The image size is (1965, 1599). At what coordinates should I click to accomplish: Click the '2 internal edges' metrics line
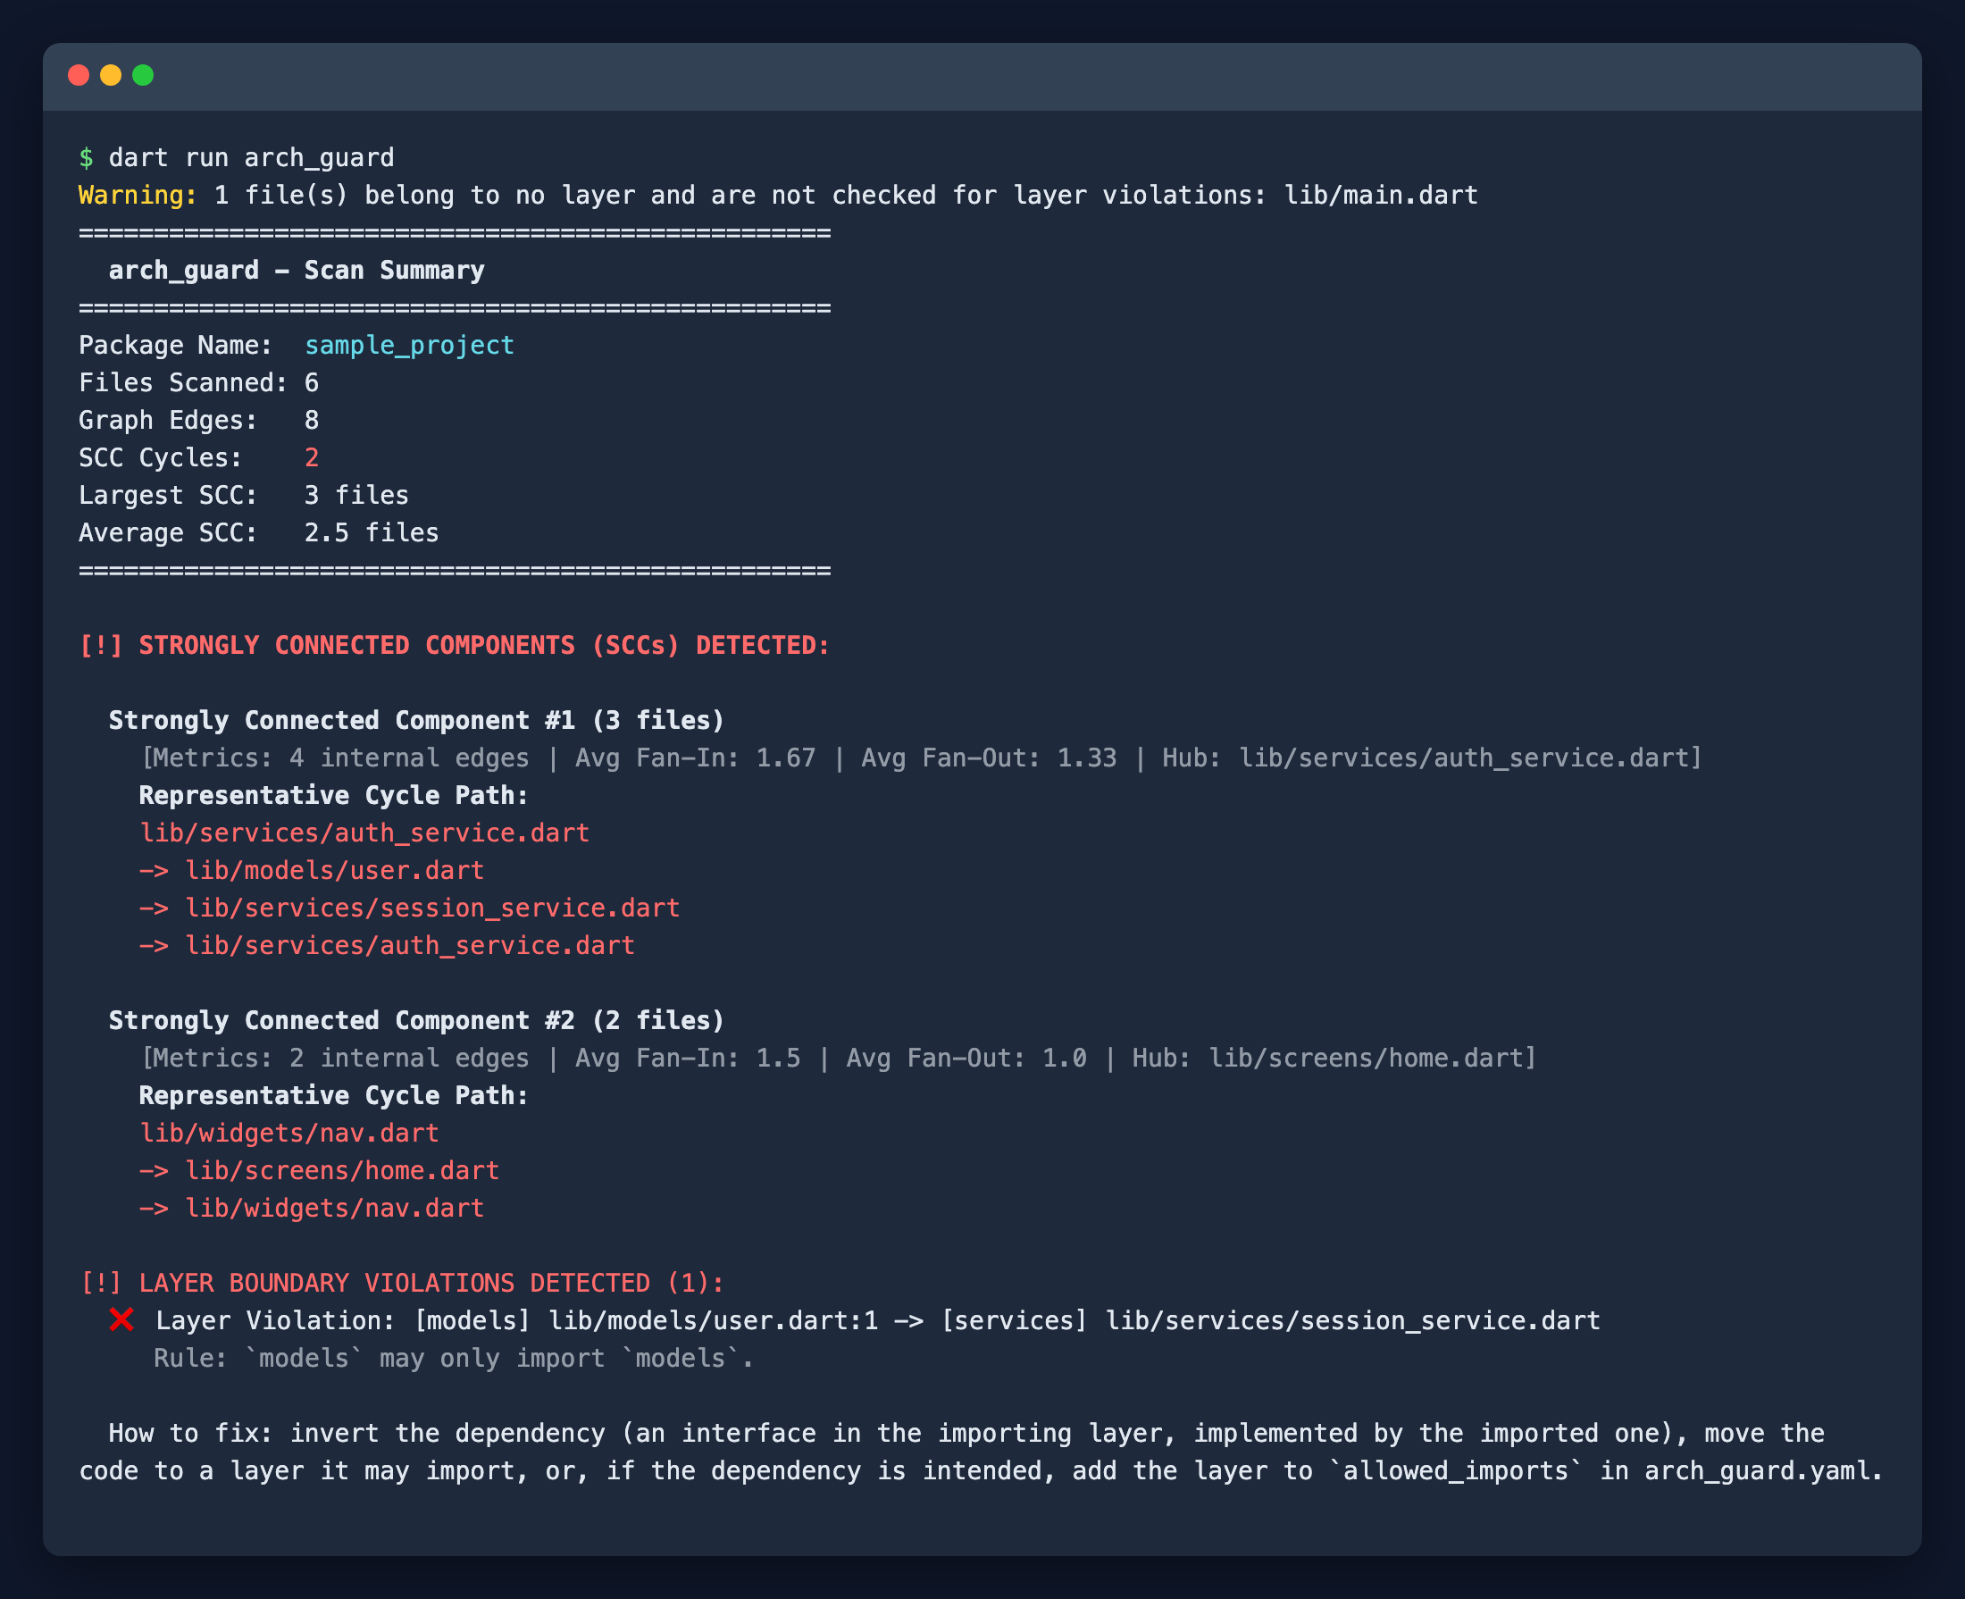click(x=838, y=1058)
